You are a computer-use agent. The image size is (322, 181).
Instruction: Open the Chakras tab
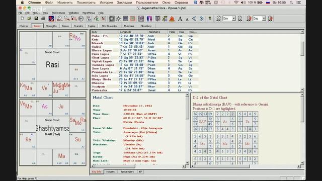tap(24, 26)
